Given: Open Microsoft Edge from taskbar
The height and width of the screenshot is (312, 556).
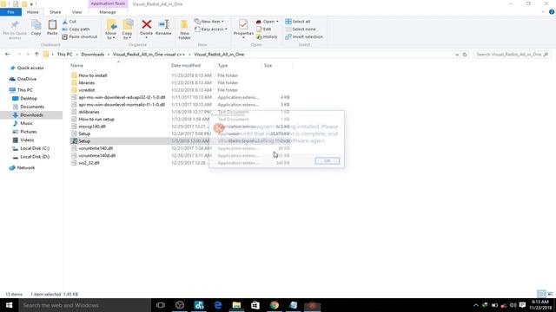Looking at the screenshot, I should pyautogui.click(x=218, y=305).
